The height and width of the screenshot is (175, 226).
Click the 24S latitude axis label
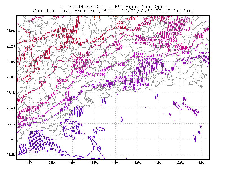[x=12, y=139]
